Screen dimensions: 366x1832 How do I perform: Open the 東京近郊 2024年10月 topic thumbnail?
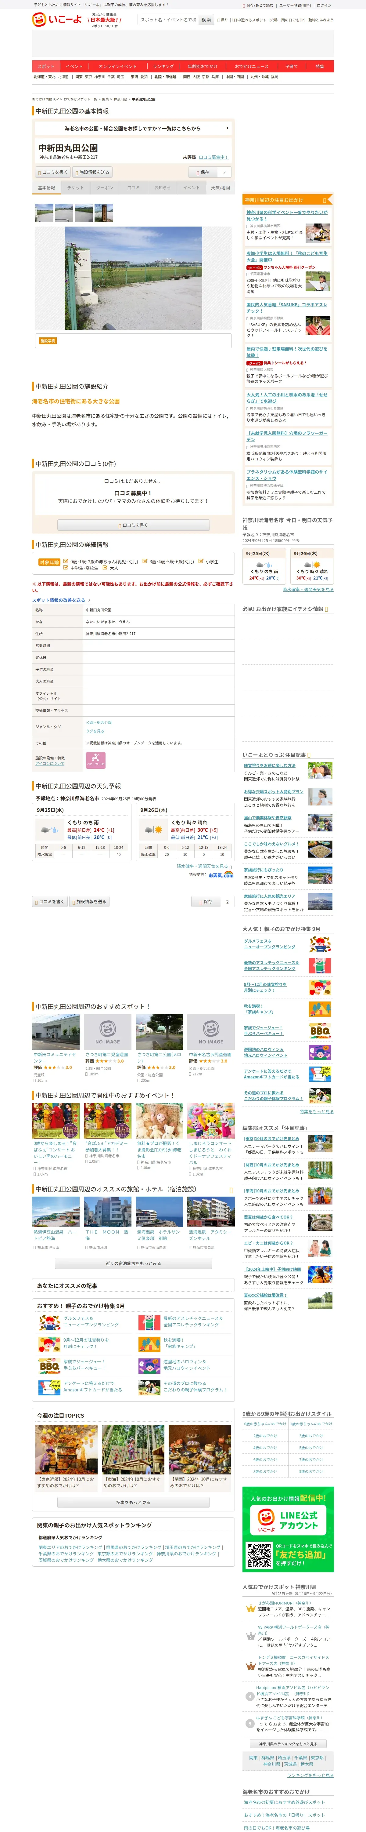[x=66, y=1449]
